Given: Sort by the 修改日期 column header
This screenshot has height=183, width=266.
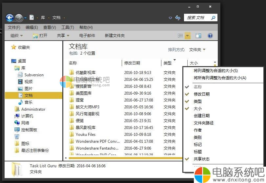Looking at the screenshot, I should tap(132, 63).
